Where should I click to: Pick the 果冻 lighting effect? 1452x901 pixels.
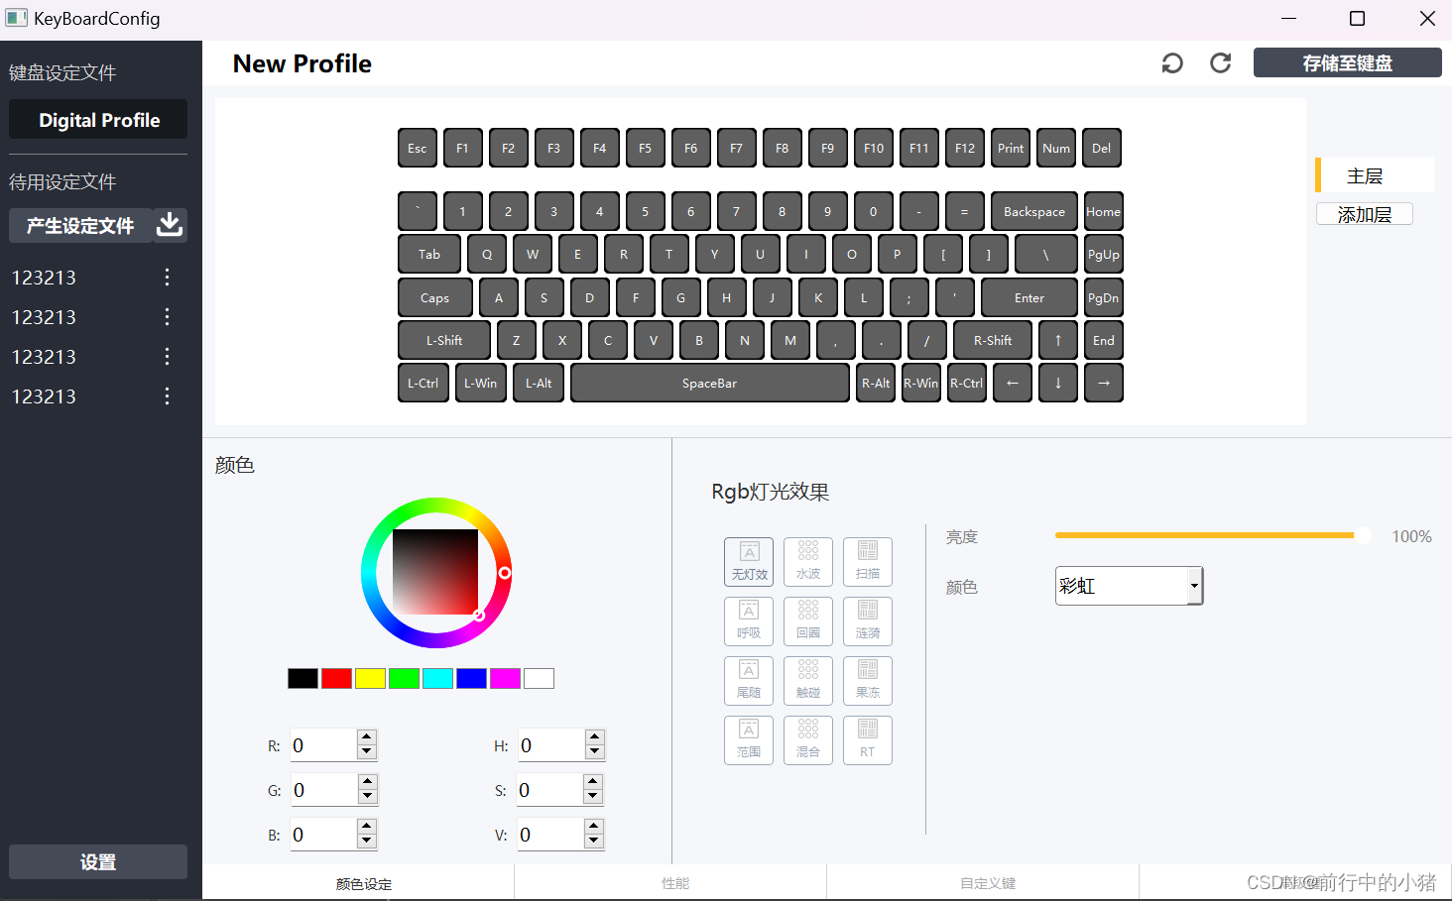[x=868, y=681]
